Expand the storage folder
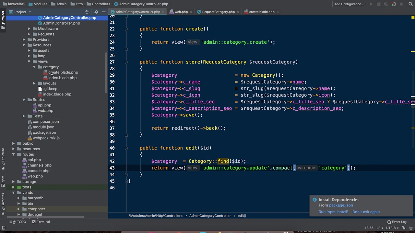 14,182
